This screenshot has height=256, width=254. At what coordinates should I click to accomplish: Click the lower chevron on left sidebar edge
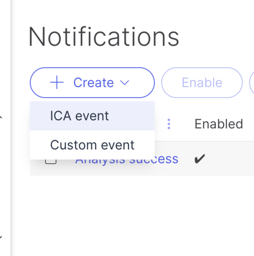coord(1,237)
